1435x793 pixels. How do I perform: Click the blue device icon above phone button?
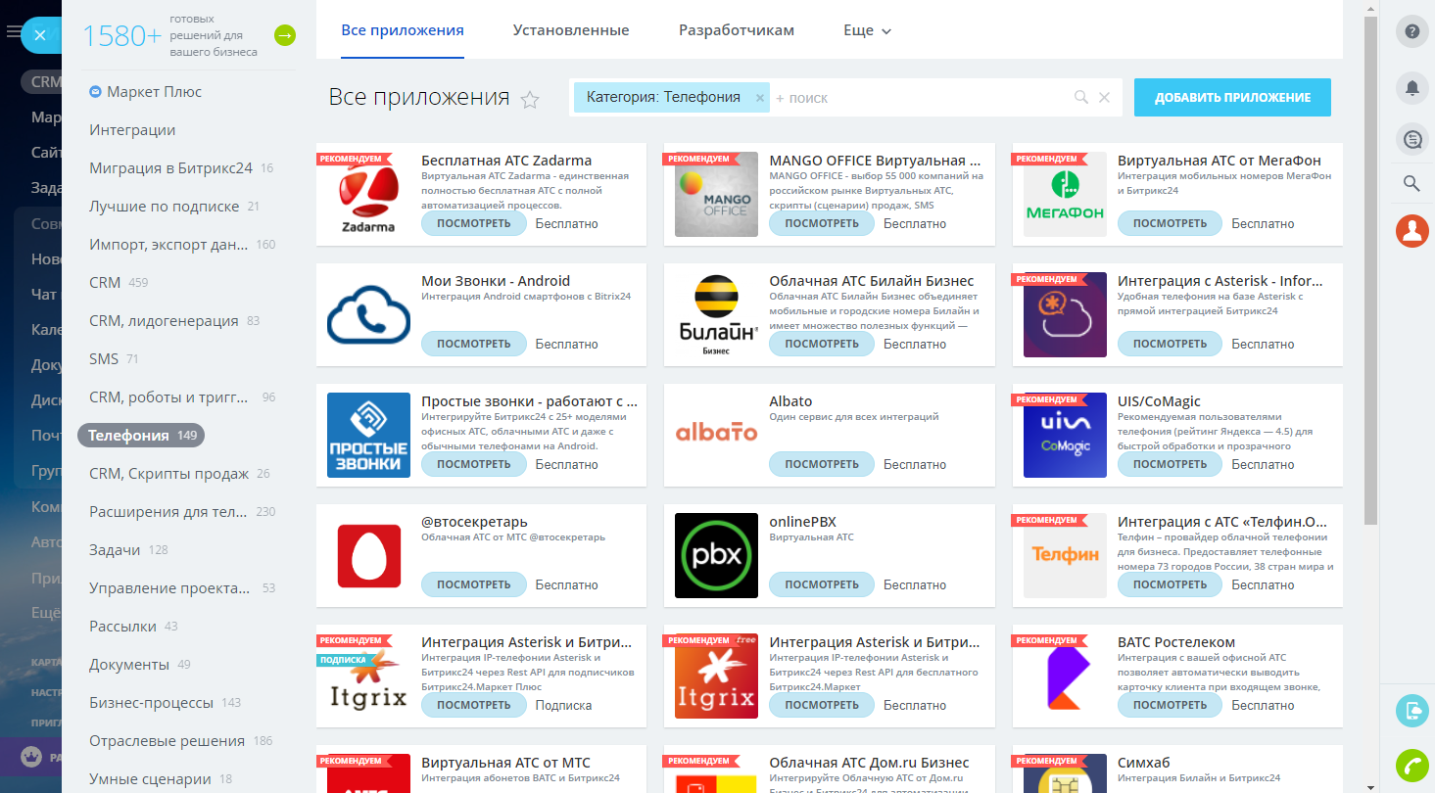[x=1411, y=711]
